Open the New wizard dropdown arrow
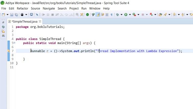The image size is (193, 109). (x=7, y=15)
